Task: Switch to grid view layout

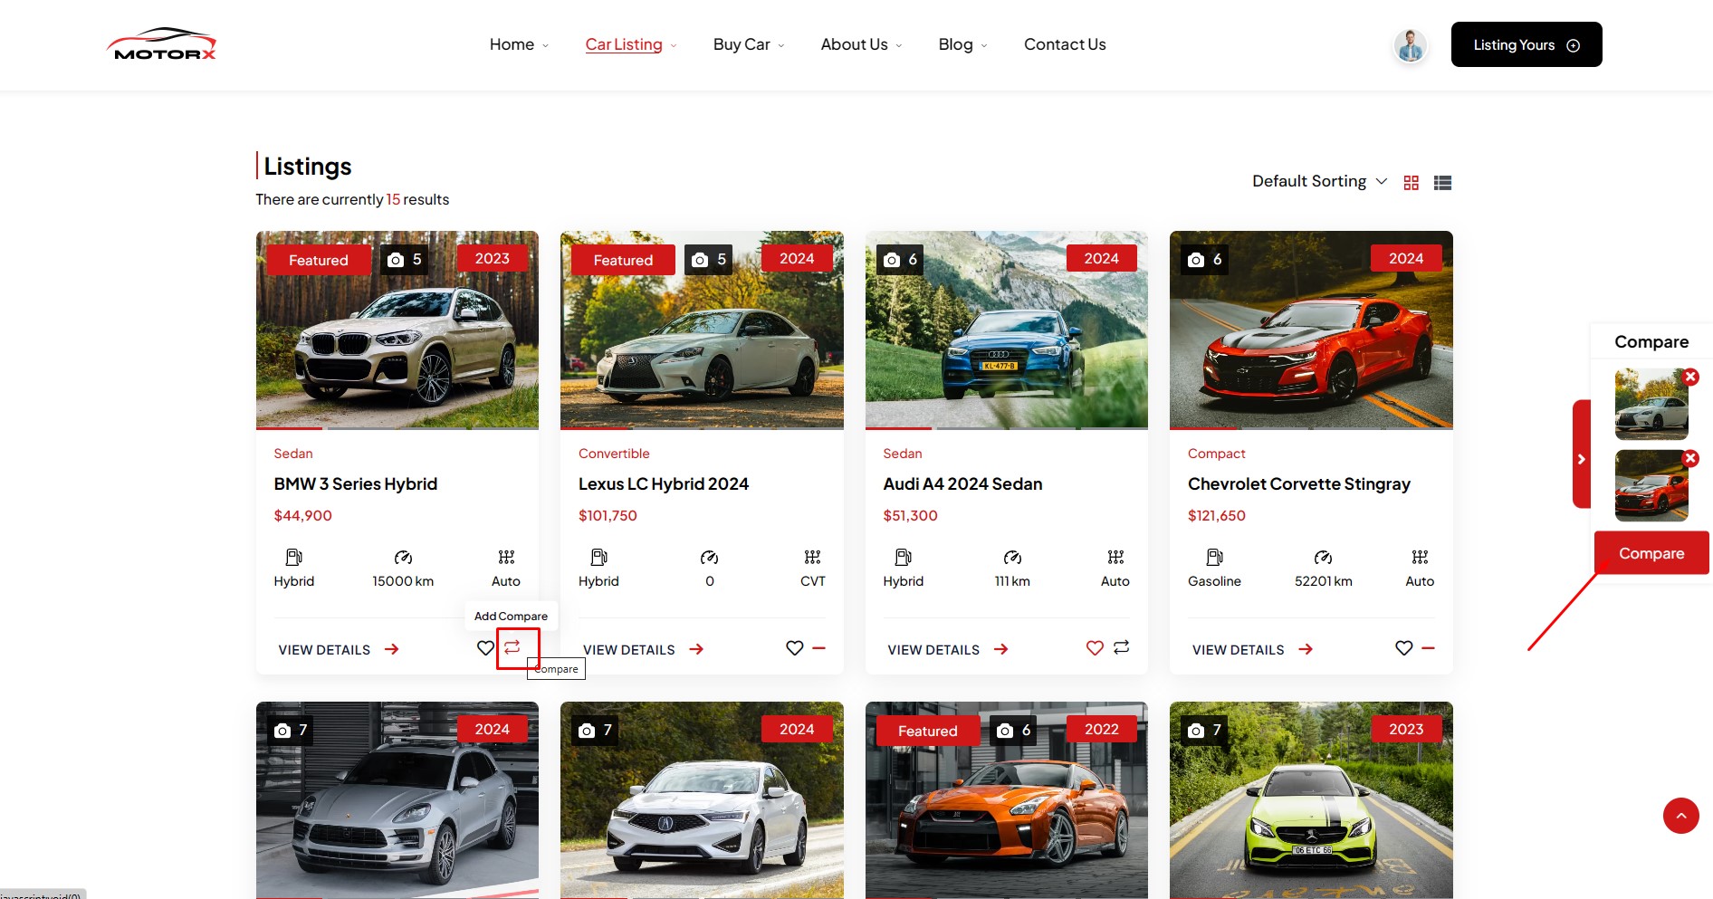Action: click(x=1411, y=183)
